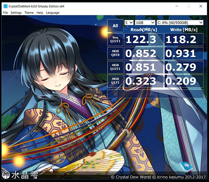Open the Help menu

pos(40,13)
